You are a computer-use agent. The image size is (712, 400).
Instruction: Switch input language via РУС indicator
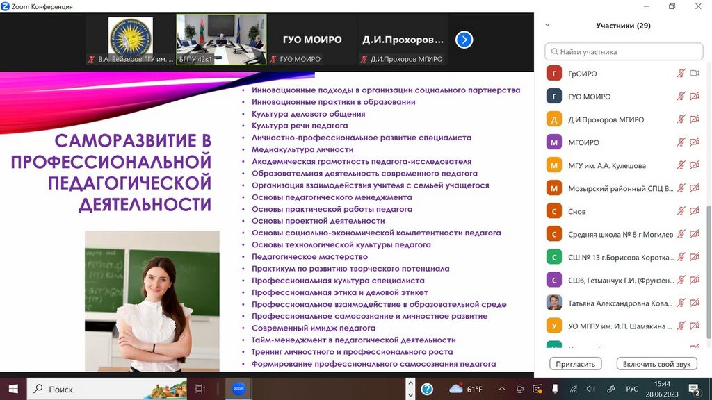631,389
